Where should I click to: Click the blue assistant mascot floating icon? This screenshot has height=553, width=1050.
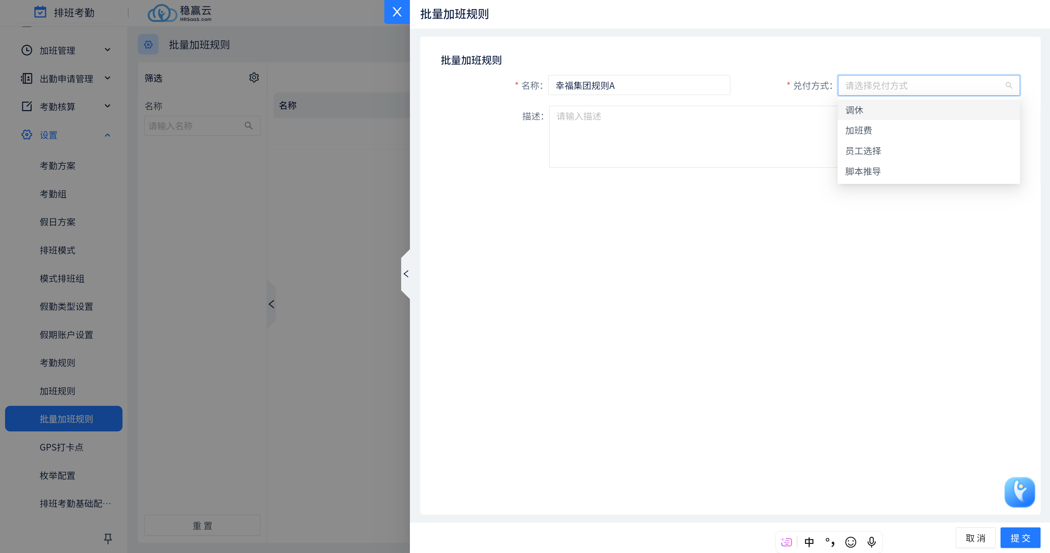point(1019,492)
